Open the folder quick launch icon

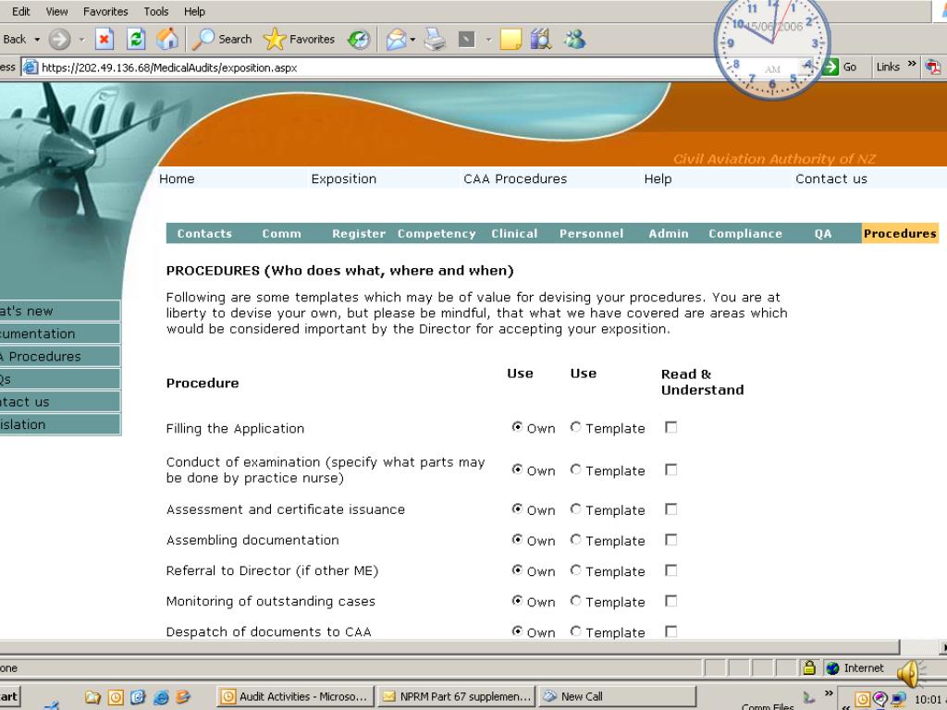pyautogui.click(x=92, y=697)
